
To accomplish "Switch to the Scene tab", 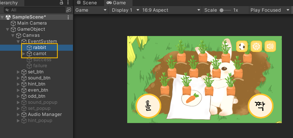I will pos(87,3).
